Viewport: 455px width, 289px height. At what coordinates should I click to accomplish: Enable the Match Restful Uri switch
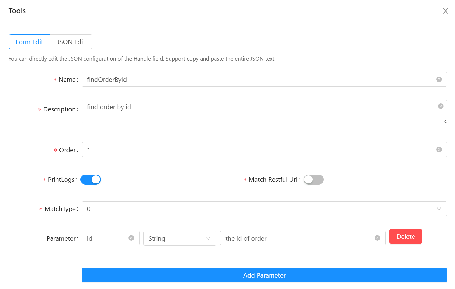(313, 180)
